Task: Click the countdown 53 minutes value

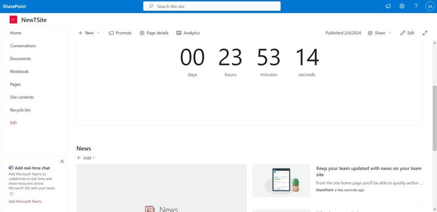Action: click(x=268, y=57)
